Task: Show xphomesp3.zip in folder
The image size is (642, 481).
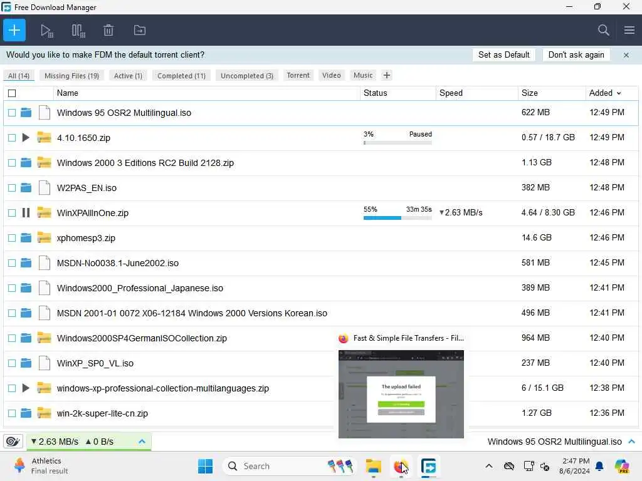Action: pos(26,238)
